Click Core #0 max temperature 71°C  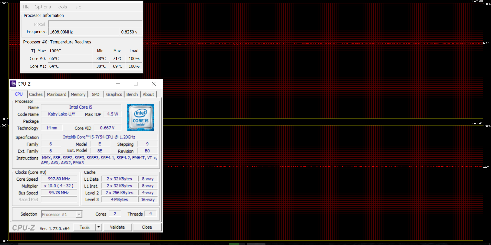click(x=118, y=59)
